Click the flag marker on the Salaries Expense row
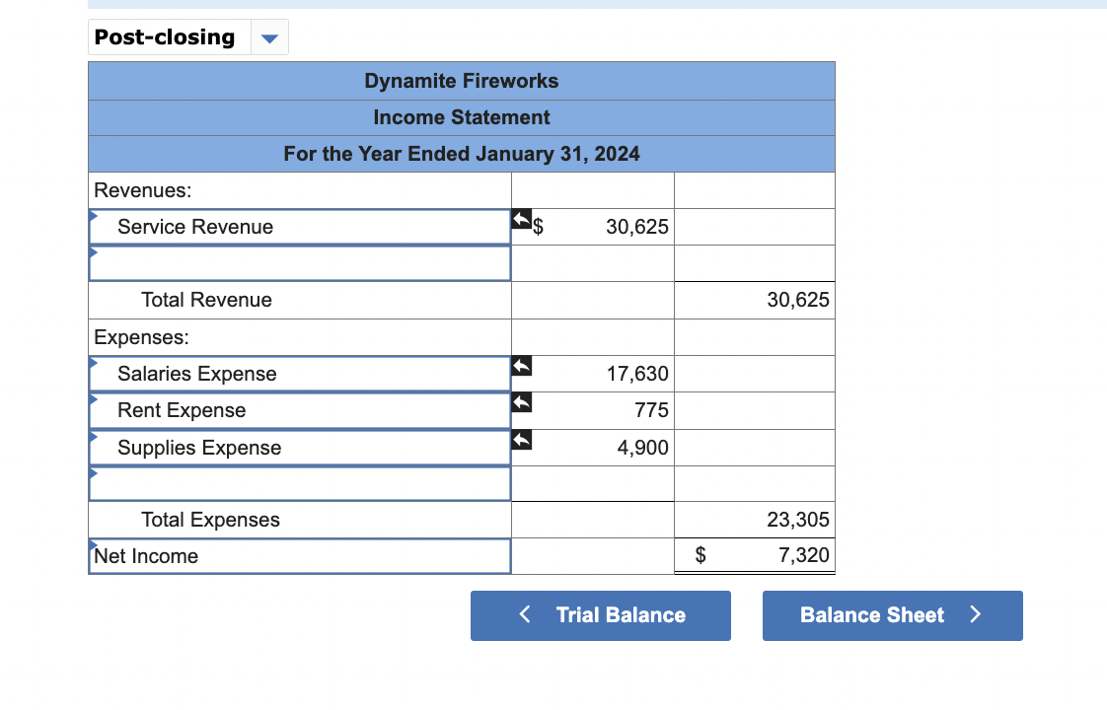This screenshot has height=710, width=1107. coord(93,363)
